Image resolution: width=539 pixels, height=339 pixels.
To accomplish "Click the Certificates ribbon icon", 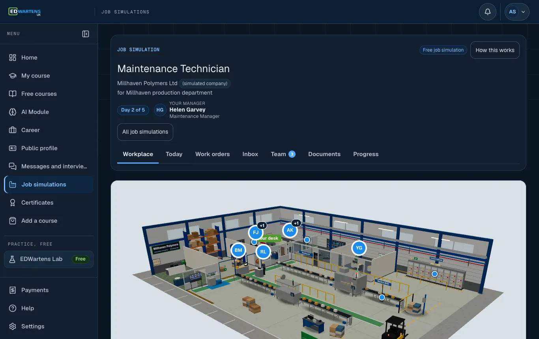I will point(13,203).
